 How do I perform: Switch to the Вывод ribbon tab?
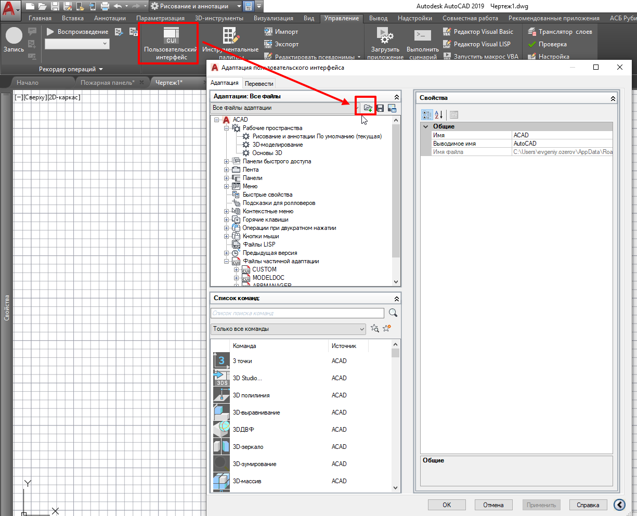(x=378, y=18)
